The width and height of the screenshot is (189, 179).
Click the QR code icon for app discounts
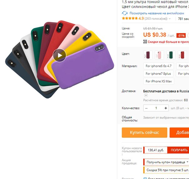point(145,42)
